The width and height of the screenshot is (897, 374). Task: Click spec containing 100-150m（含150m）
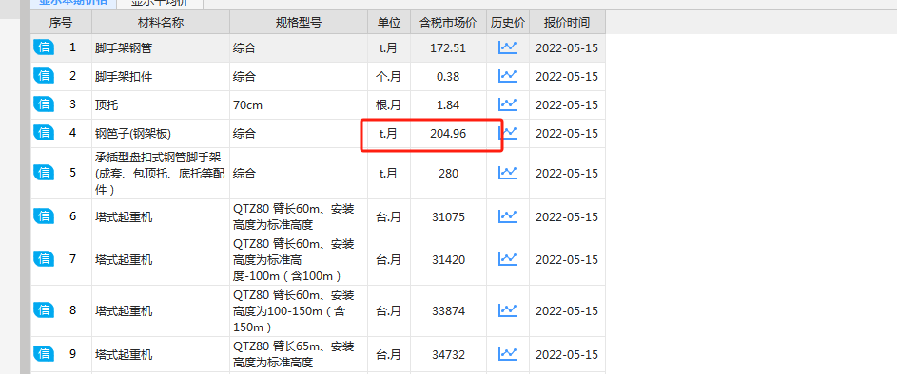[294, 311]
